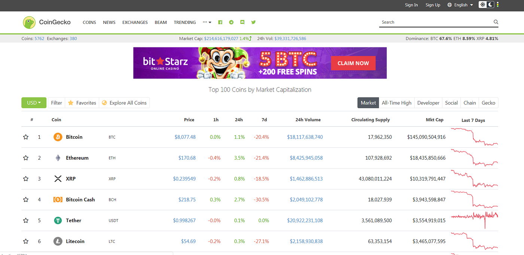Viewport: 524px width, 255px height.
Task: Click Explore All Coins button
Action: [124, 103]
